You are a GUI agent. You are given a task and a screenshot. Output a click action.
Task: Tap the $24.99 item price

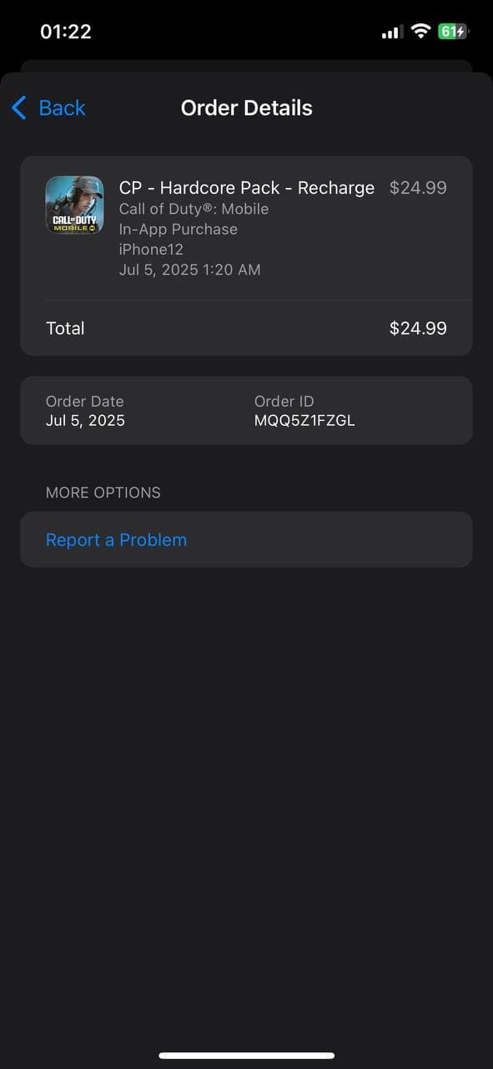pyautogui.click(x=418, y=187)
